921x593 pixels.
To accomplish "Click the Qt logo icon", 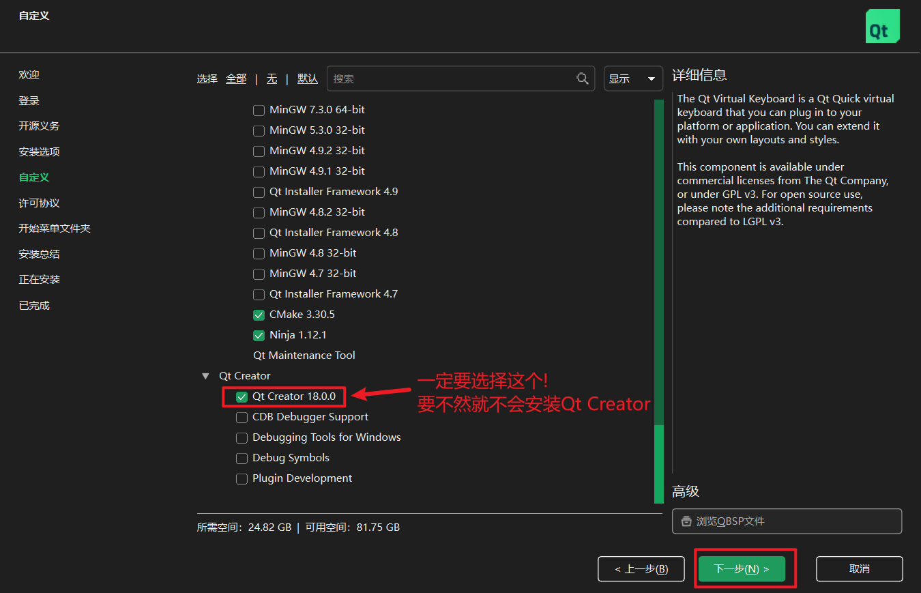I will click(883, 27).
